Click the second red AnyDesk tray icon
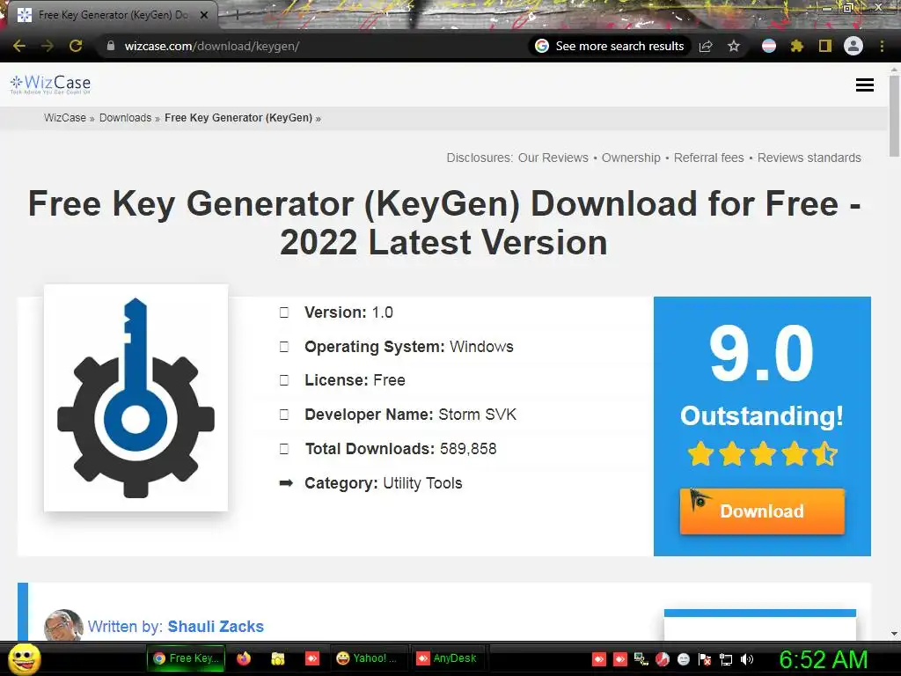Screen dimensions: 901x676 pos(620,659)
